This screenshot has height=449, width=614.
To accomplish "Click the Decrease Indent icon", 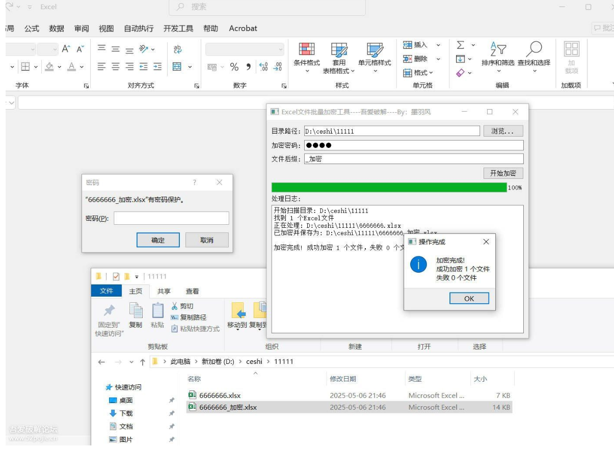I will click(x=145, y=67).
